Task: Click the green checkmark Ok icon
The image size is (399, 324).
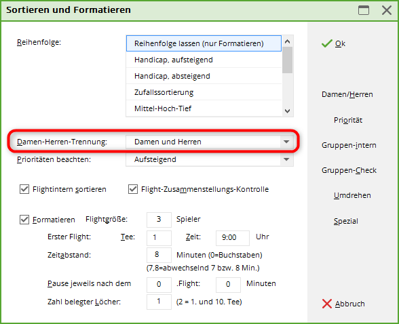Action: point(327,43)
